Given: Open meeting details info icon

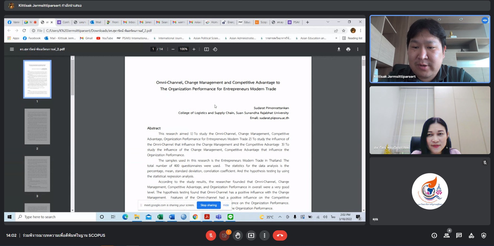Looking at the screenshot, I should click(434, 235).
